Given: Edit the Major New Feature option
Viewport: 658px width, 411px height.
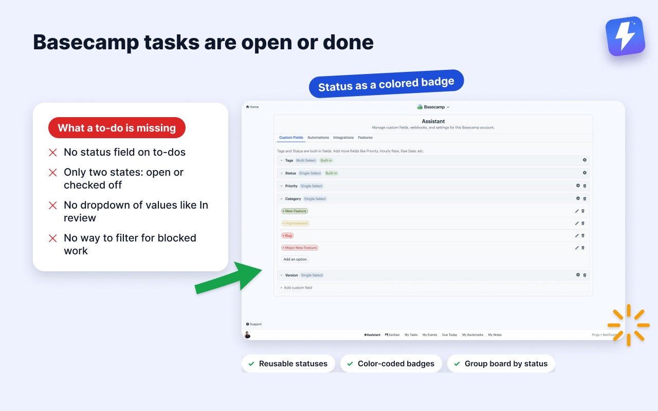Looking at the screenshot, I should click(577, 248).
